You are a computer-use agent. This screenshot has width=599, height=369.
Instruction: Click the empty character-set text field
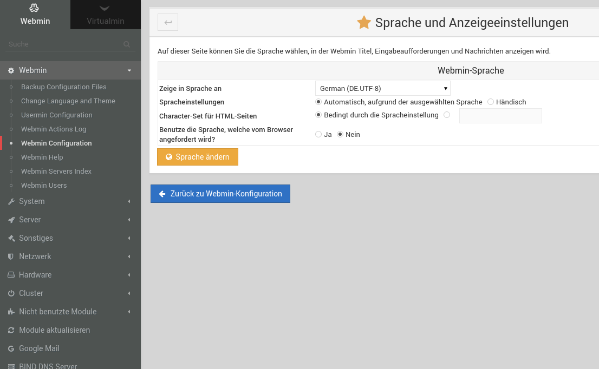coord(500,115)
